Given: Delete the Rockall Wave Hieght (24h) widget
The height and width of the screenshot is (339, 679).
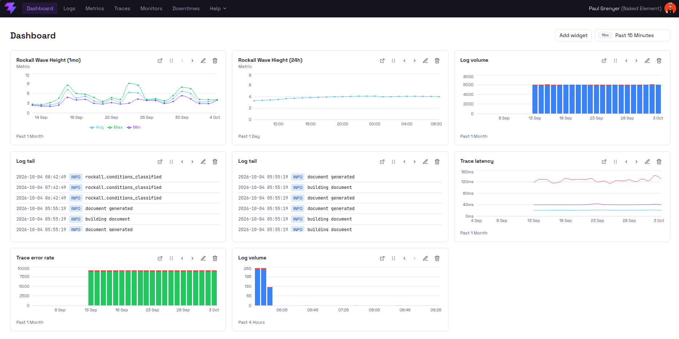Looking at the screenshot, I should coord(437,61).
